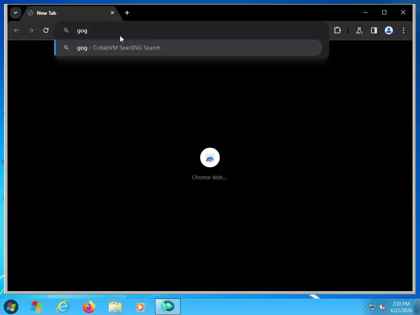Viewport: 420px width, 315px height.
Task: Open a new tab with the plus button
Action: point(127,13)
